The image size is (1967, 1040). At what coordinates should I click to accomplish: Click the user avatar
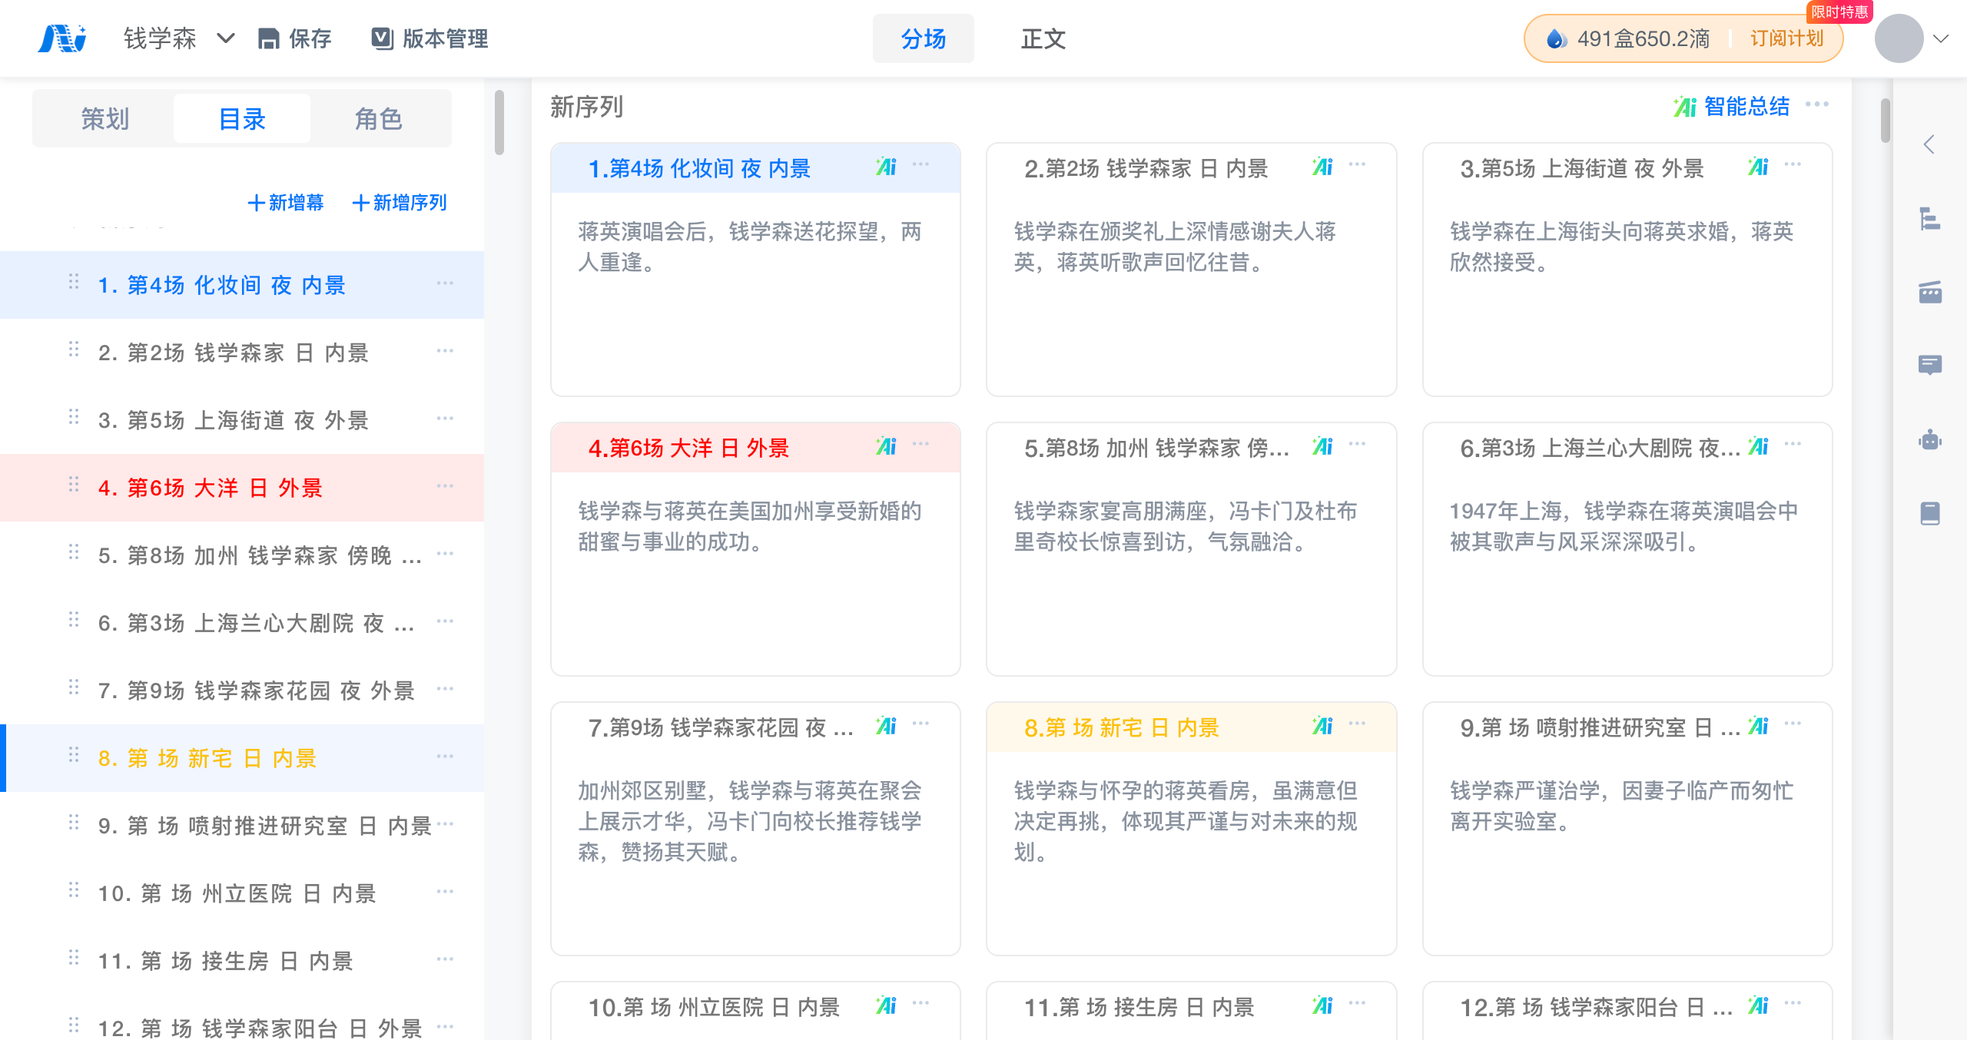(x=1899, y=38)
